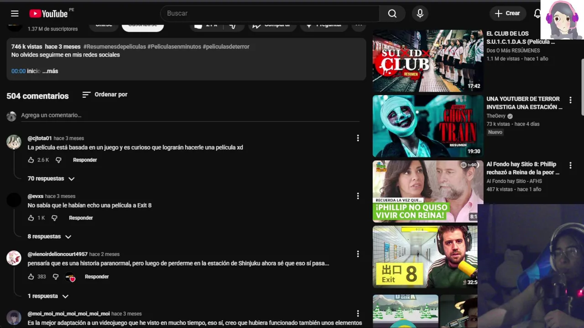Open the Ordenar por sort menu

[105, 94]
